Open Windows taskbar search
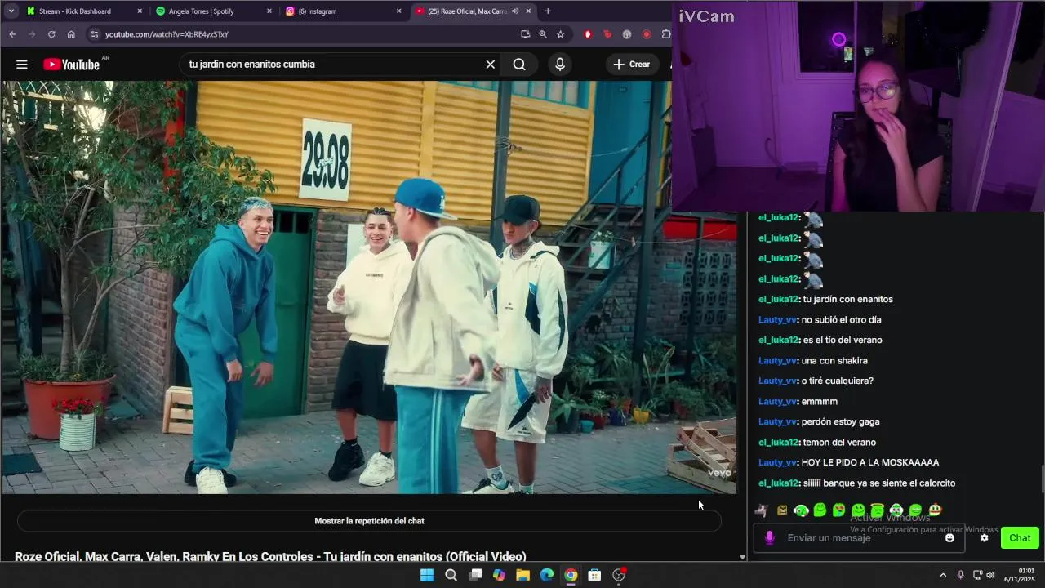The height and width of the screenshot is (588, 1045). point(451,575)
